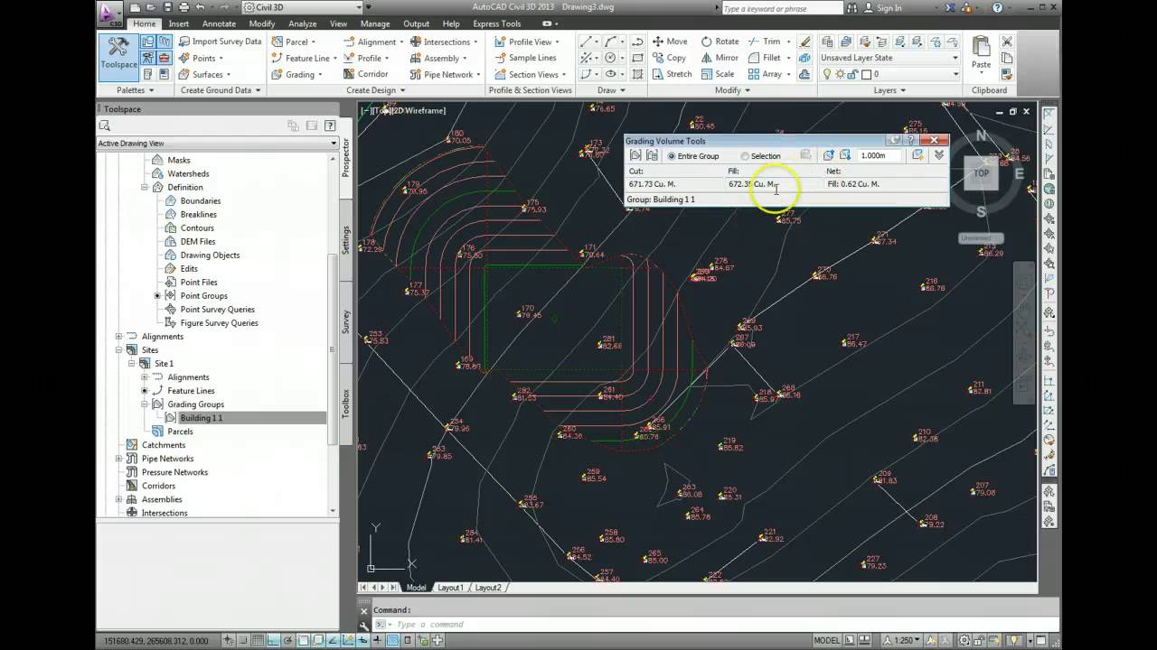Select the Move tool in Modify panel

(670, 42)
